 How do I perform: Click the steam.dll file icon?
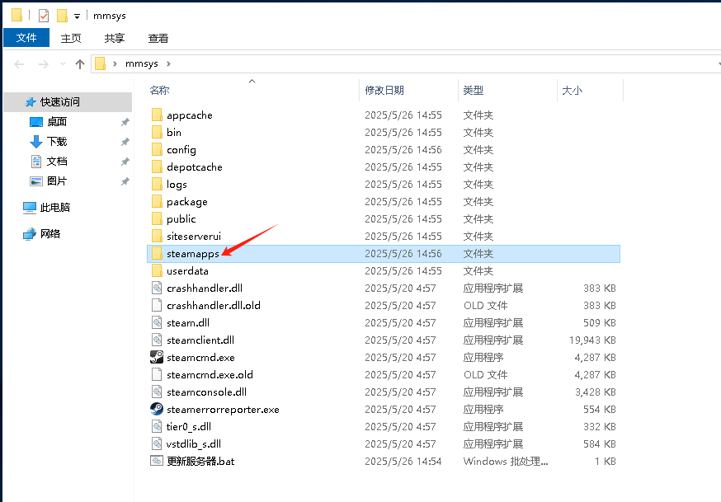pyautogui.click(x=157, y=322)
